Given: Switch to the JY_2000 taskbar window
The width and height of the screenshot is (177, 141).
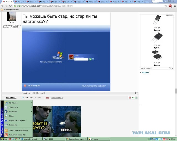Looking at the screenshot, I should (x=54, y=139).
